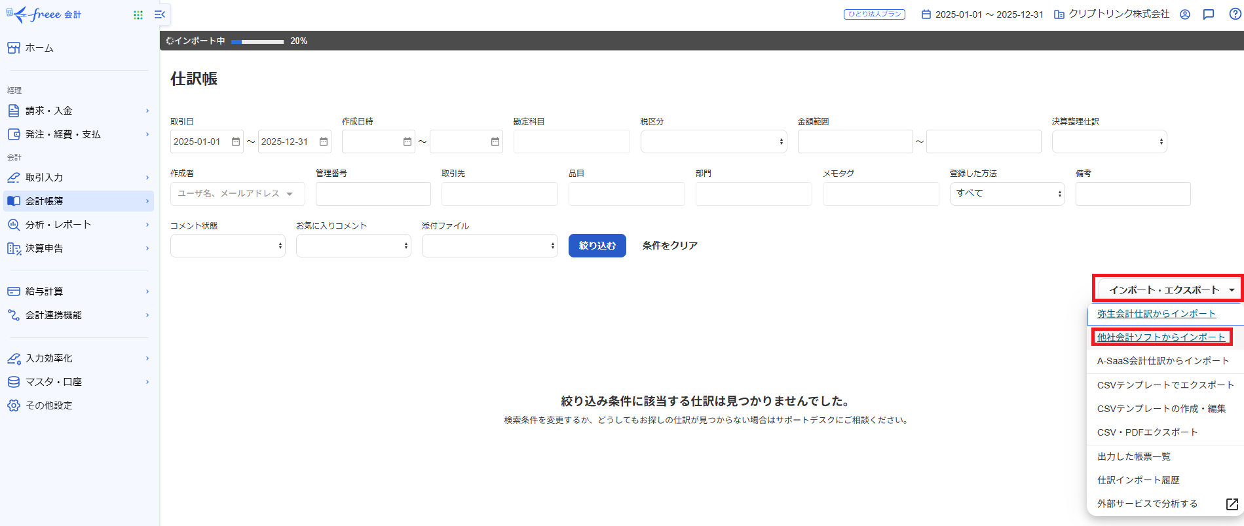Click the 会計連携機能 icon

[x=14, y=315]
